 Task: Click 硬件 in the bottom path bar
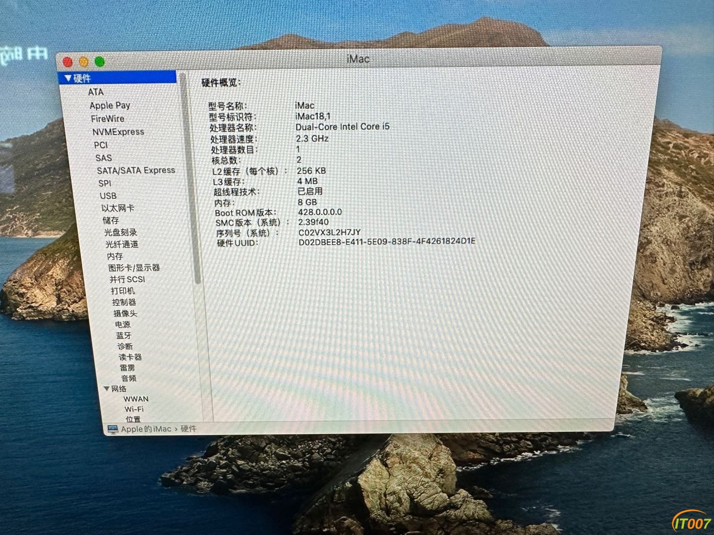(x=188, y=428)
